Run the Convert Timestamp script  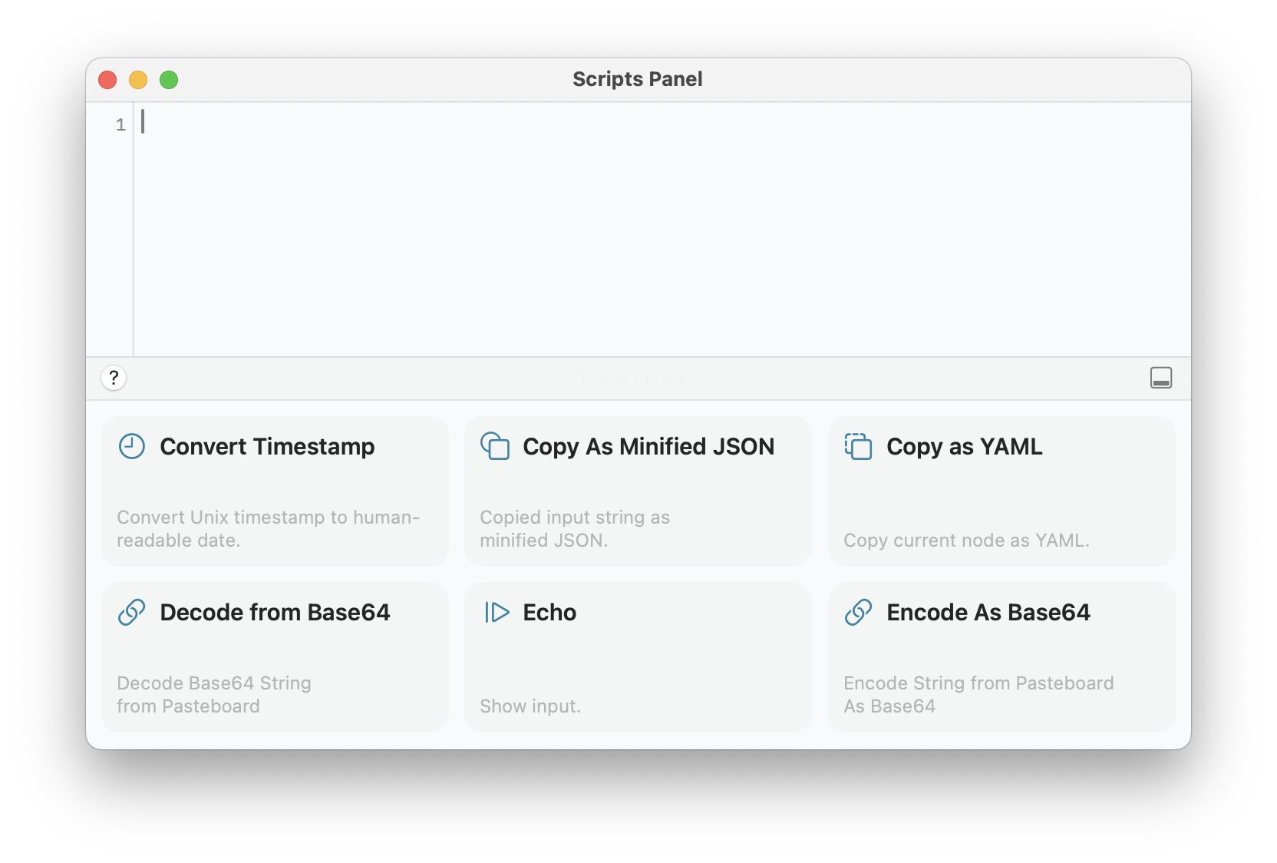(274, 491)
